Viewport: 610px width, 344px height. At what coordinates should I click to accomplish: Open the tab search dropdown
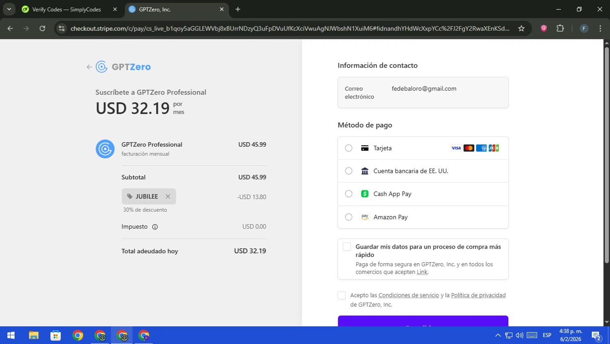click(x=9, y=9)
